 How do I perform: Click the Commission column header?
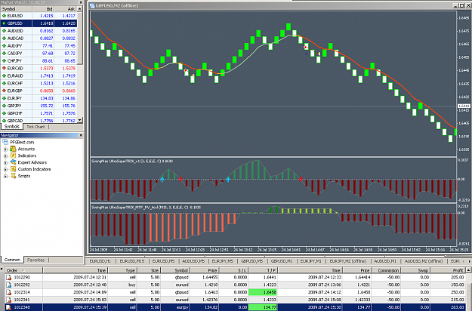[386, 270]
